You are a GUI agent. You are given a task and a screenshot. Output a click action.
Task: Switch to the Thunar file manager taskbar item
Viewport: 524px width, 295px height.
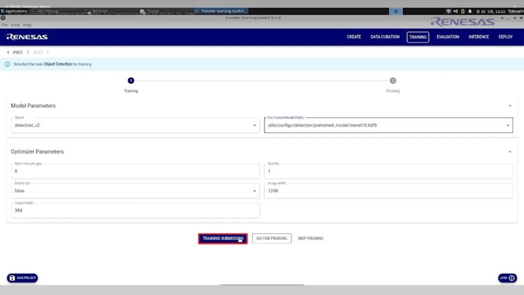pos(149,11)
